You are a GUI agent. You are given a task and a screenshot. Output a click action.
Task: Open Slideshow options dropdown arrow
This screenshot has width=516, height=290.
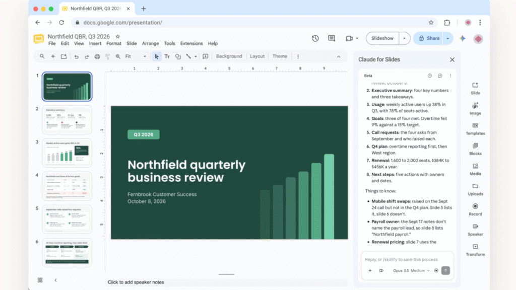click(x=405, y=38)
